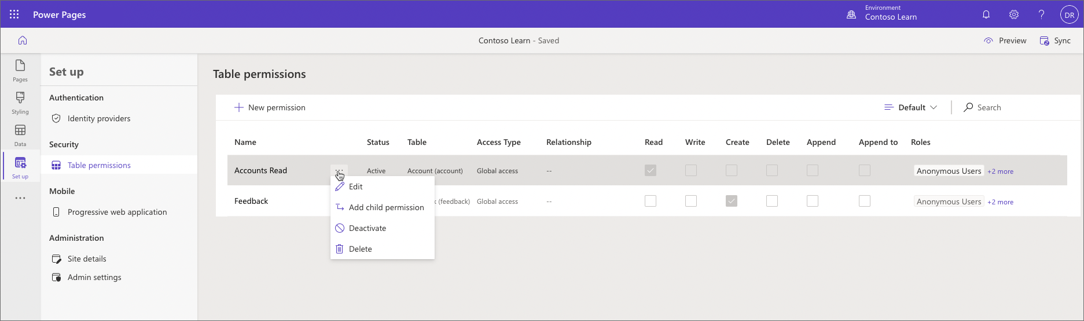The width and height of the screenshot is (1084, 321).
Task: Open Identity providers in the Set up panel
Action: coord(98,118)
